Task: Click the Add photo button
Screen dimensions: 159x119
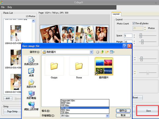Action: click(8, 98)
